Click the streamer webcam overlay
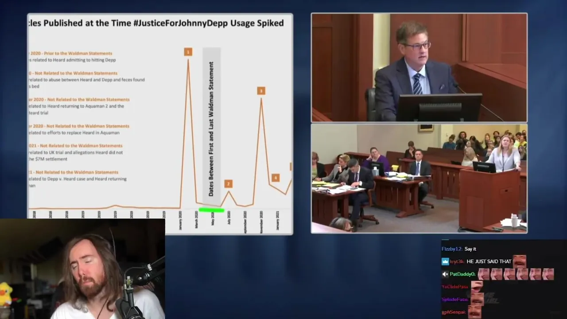The height and width of the screenshot is (319, 567). tap(82, 269)
